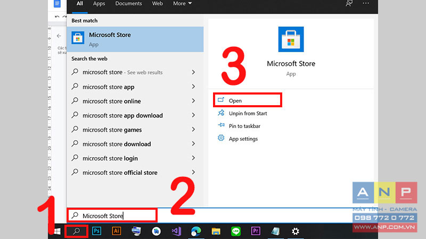Open File Explorer from the taskbar
This screenshot has height=239, width=426.
(216, 231)
